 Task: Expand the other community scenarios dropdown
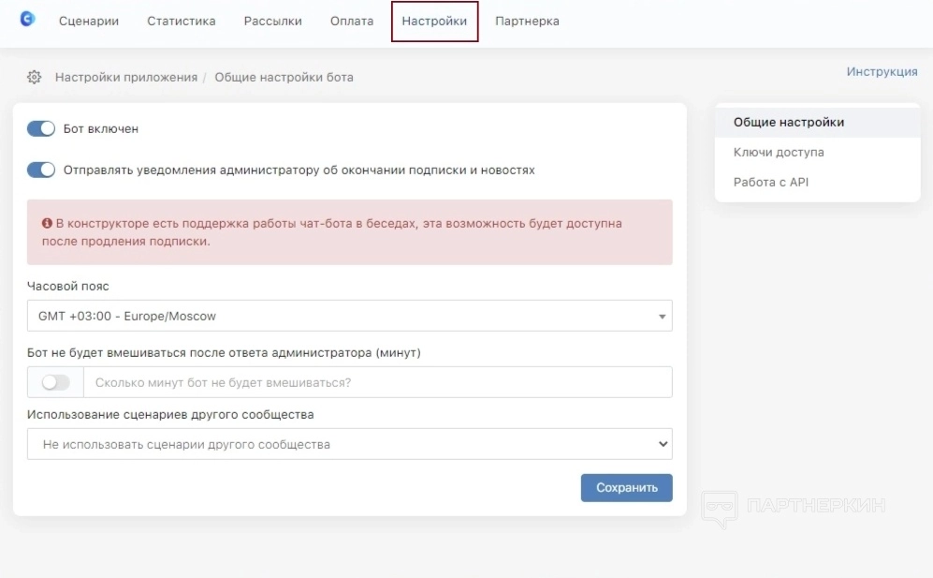[x=349, y=444]
